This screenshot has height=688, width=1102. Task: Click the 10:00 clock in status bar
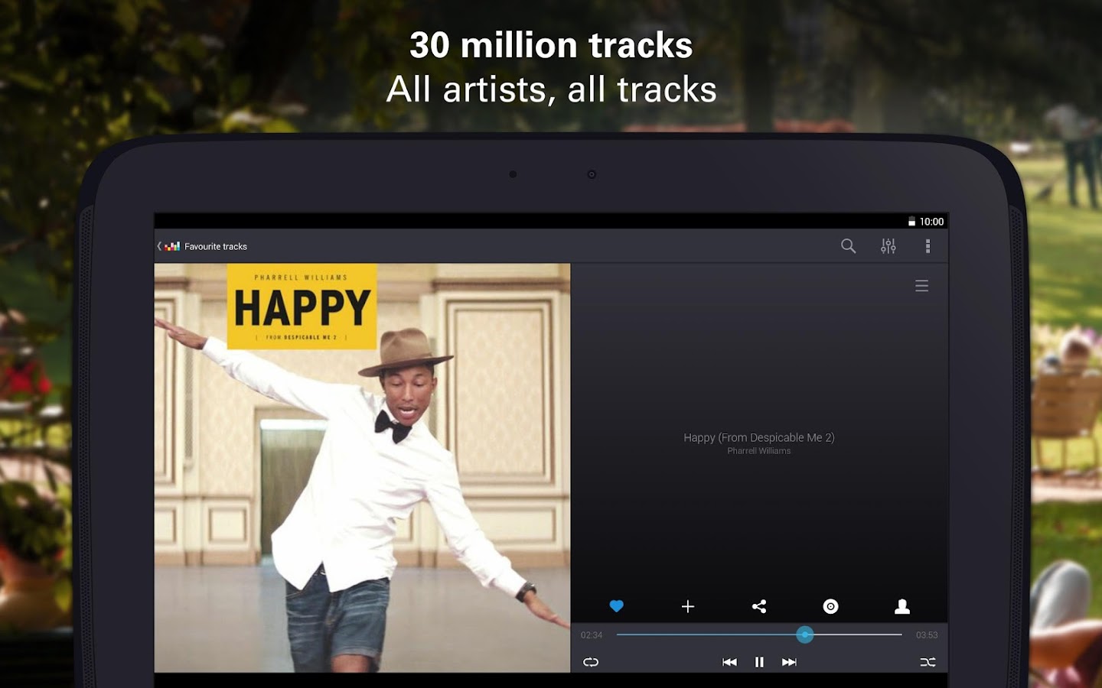tap(931, 222)
